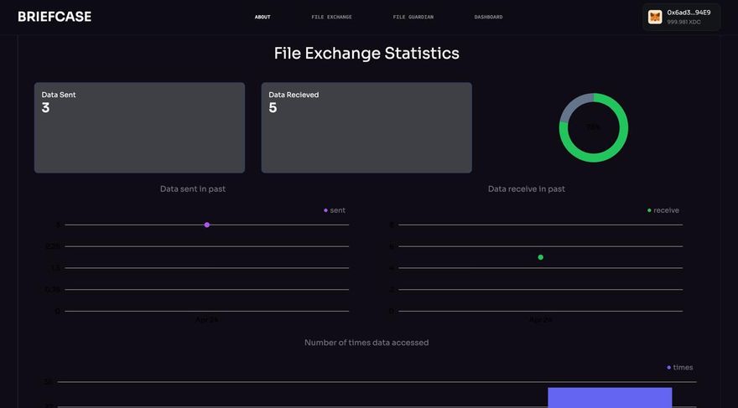
Task: Toggle the receive series legend label
Action: click(x=666, y=210)
